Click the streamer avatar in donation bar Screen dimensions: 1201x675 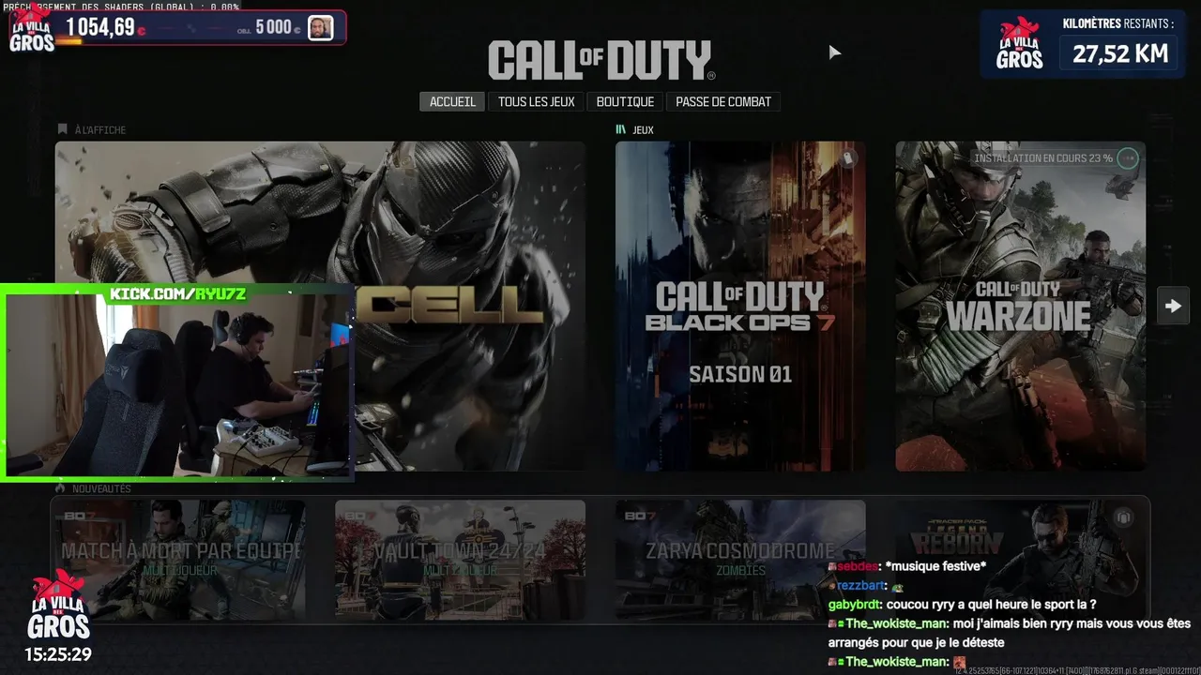(x=321, y=27)
